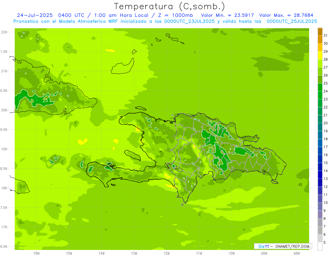Click the '68W' longitude axis label

pos(297,253)
